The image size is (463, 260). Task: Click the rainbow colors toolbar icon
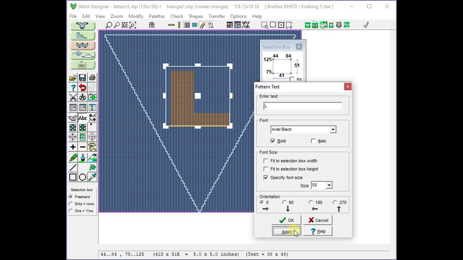coord(203,25)
